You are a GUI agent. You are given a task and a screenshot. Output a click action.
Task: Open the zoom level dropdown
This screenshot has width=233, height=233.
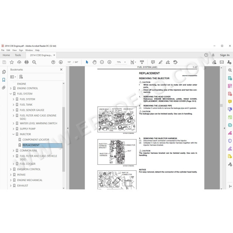[125, 62]
